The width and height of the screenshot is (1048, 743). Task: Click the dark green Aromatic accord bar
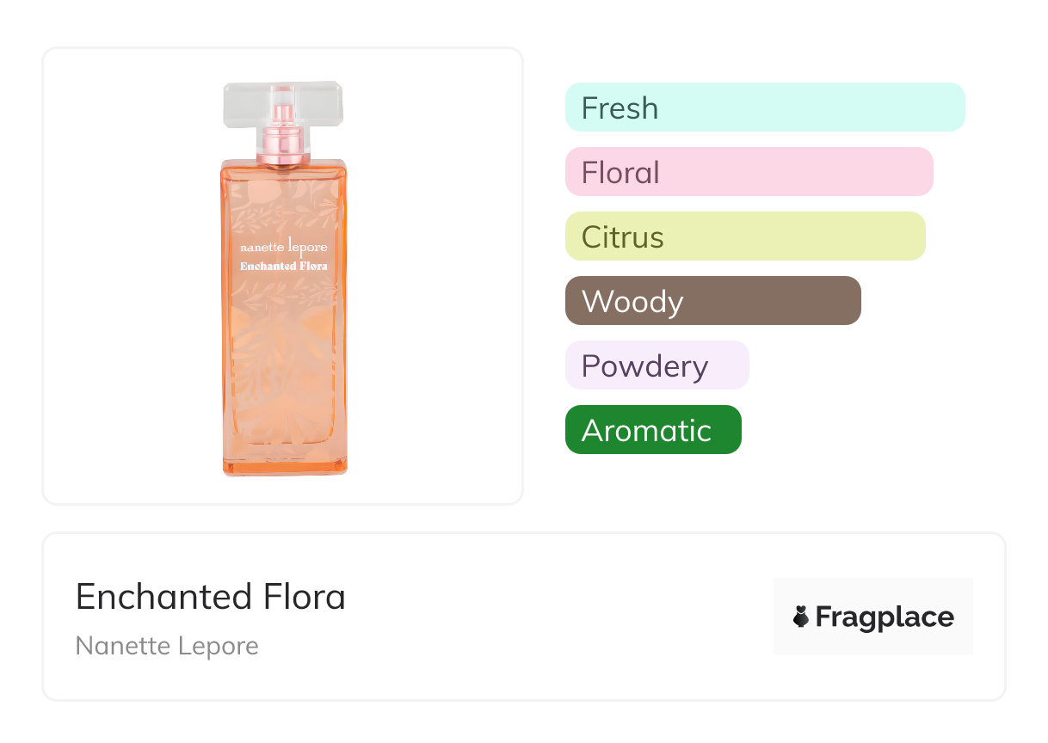coord(652,430)
